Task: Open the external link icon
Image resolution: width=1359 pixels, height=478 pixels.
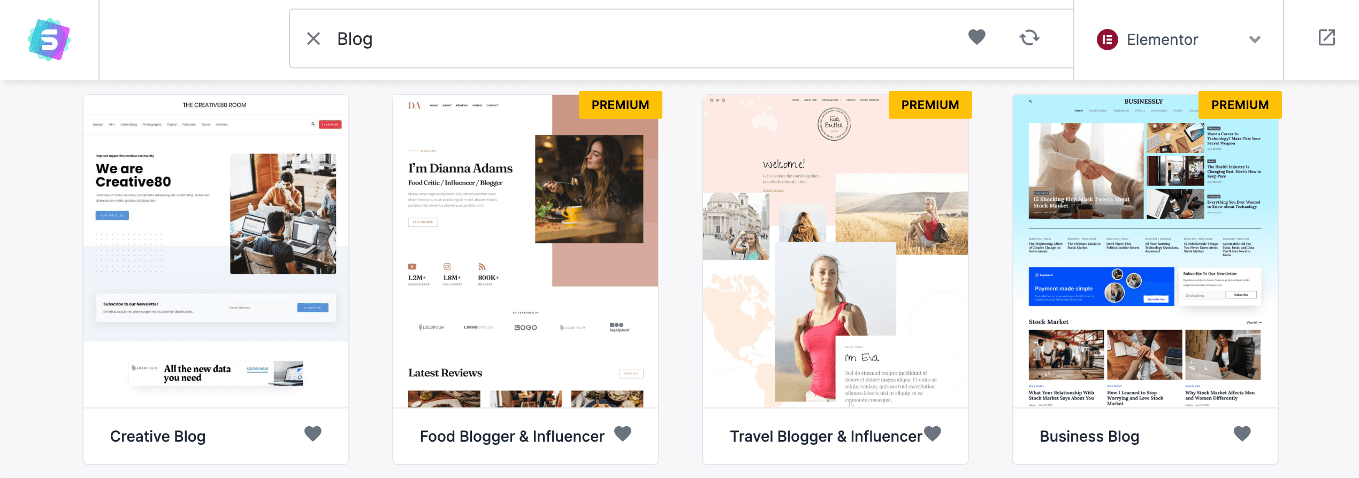Action: (1326, 37)
